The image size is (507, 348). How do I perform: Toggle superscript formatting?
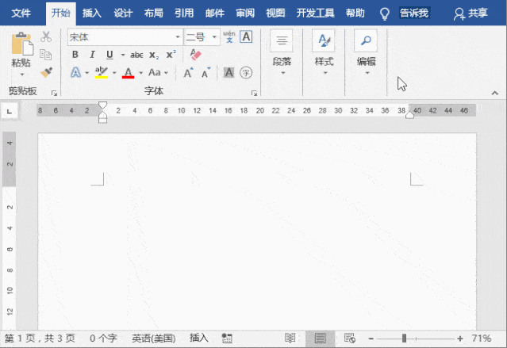pyautogui.click(x=171, y=54)
